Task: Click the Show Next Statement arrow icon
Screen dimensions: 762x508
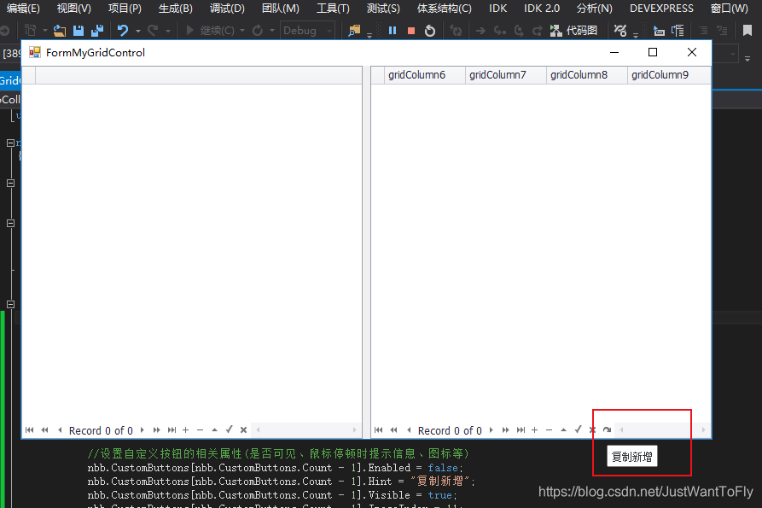Action: pos(480,31)
